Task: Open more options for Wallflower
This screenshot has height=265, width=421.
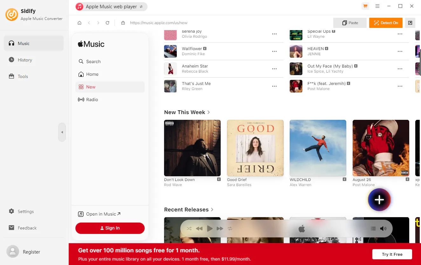Action: tap(274, 51)
